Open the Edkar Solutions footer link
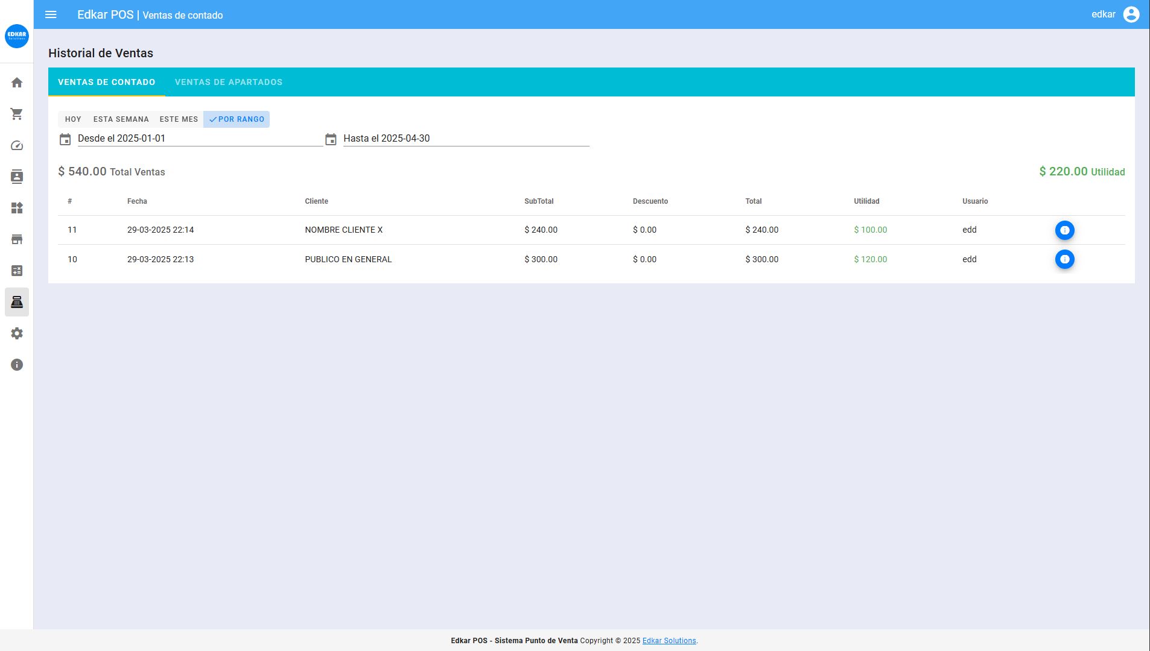The width and height of the screenshot is (1150, 651). (669, 641)
